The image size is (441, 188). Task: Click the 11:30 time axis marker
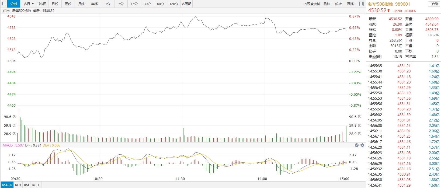180,179
